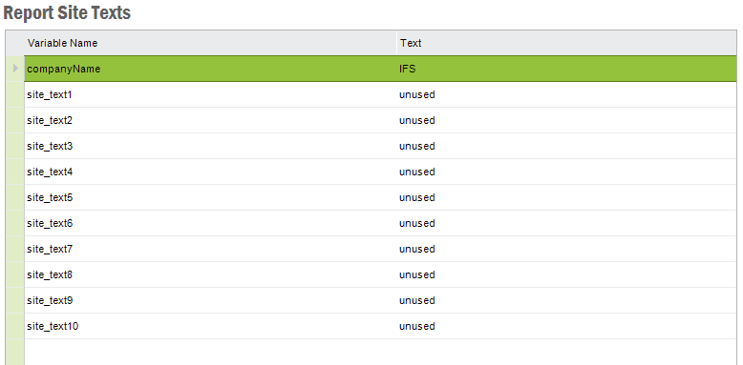Click the unused text for site_text9
Viewport: 743px width, 365px height.
417,300
